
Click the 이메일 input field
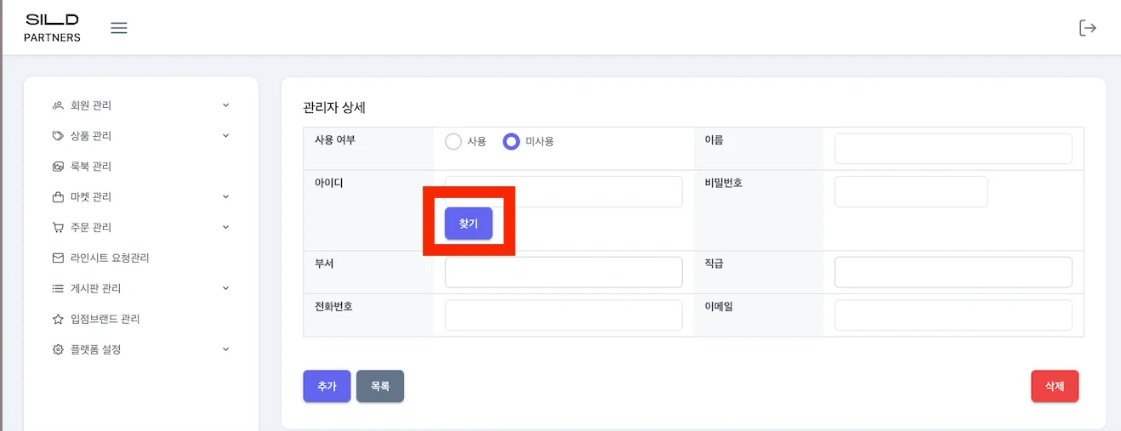pyautogui.click(x=953, y=315)
